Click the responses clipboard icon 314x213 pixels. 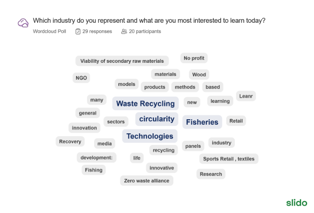(78, 31)
